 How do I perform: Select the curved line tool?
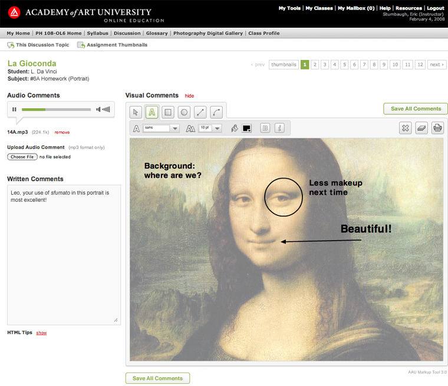[x=216, y=112]
